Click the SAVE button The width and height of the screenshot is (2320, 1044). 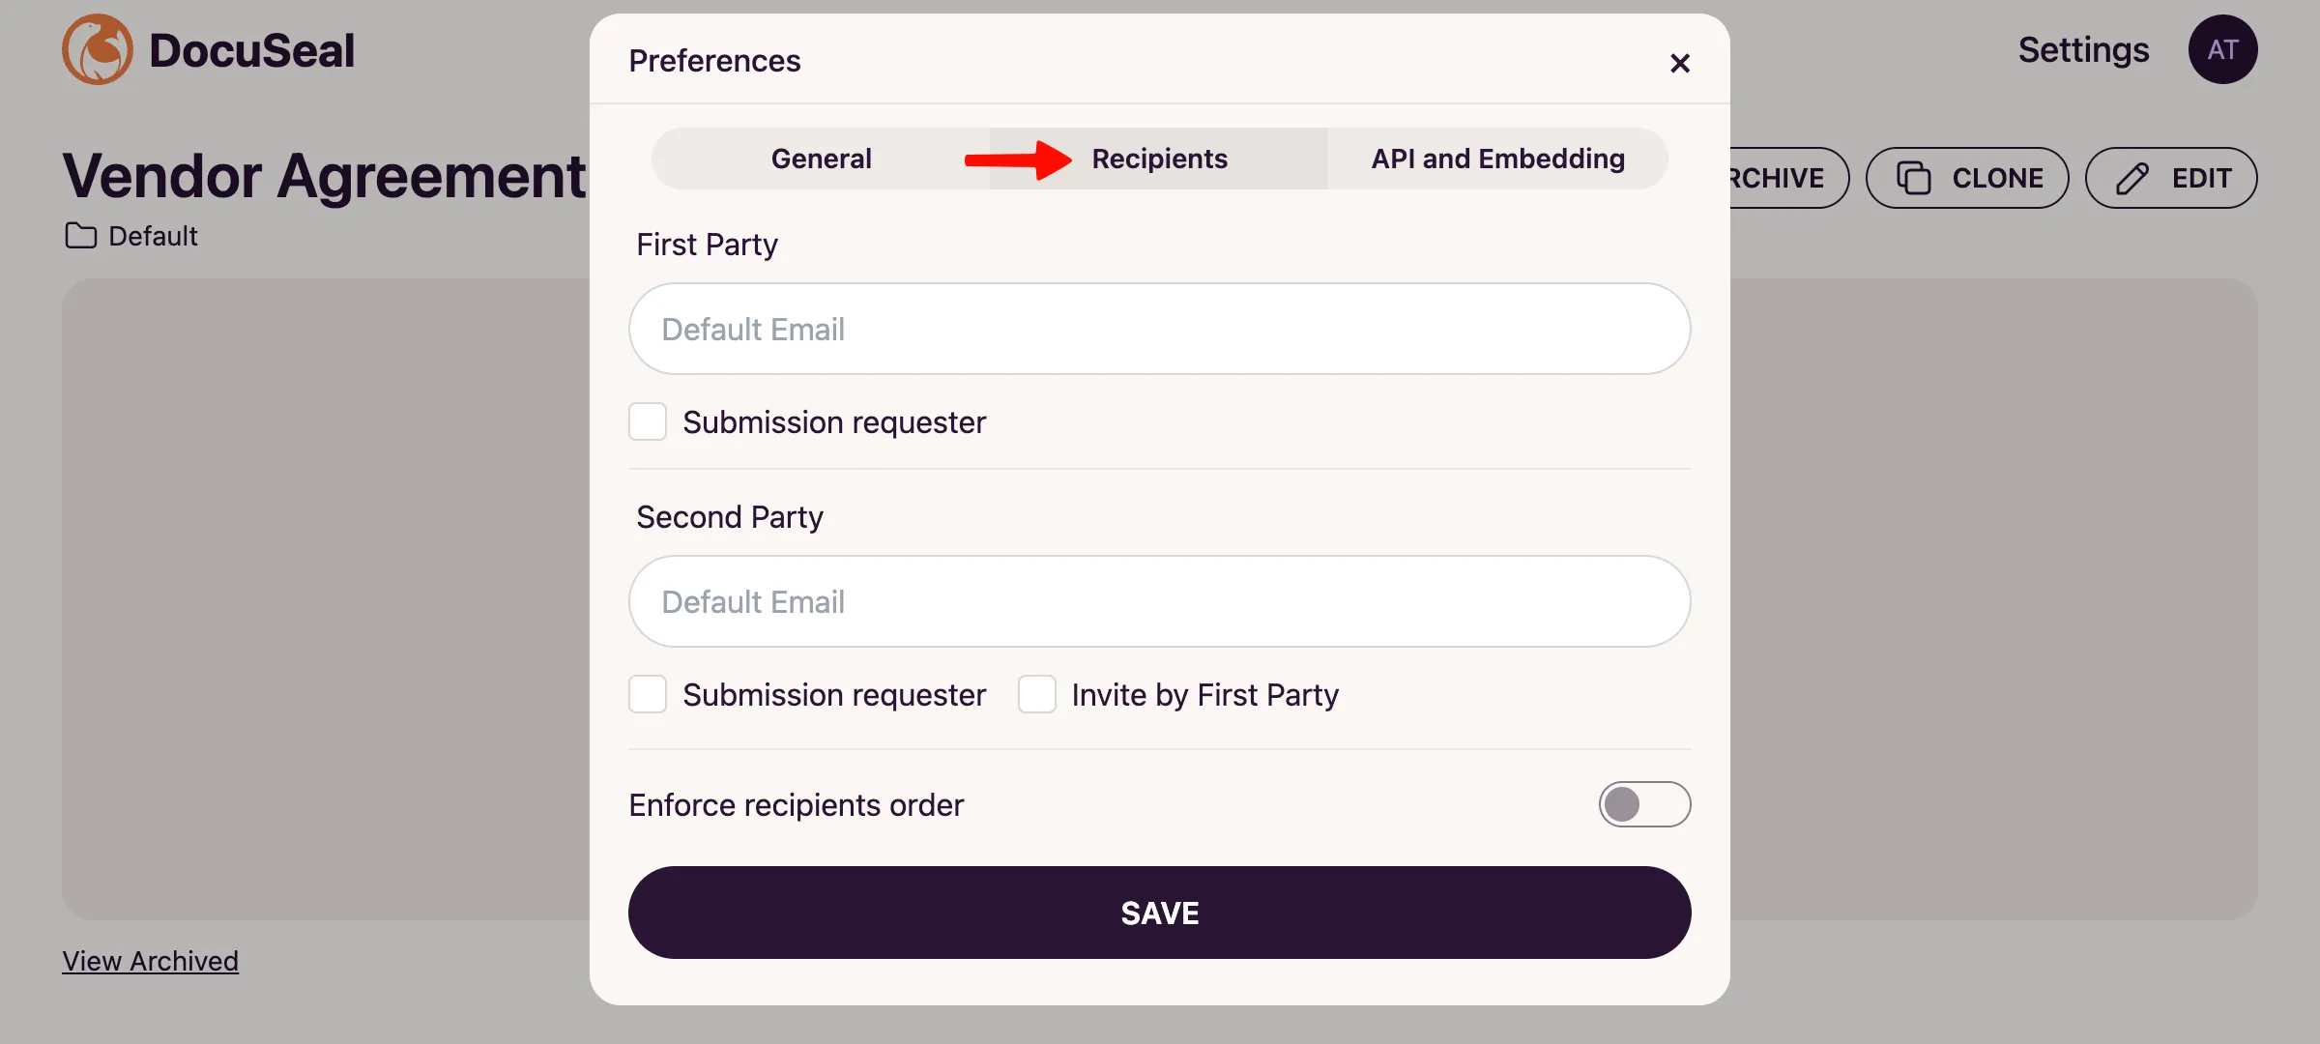click(1159, 912)
